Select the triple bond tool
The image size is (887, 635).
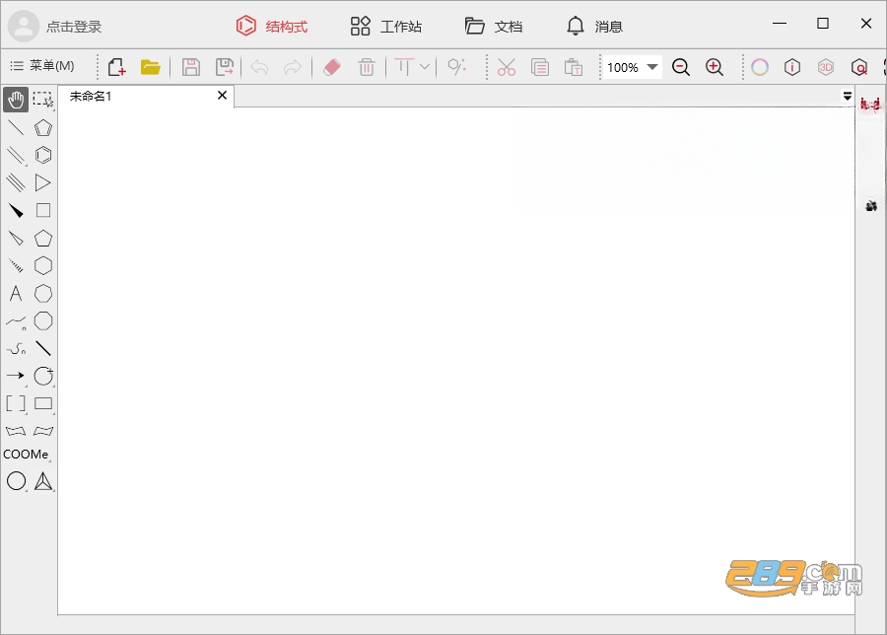(16, 182)
